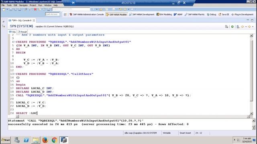Open Google Chrome from the taskbar
This screenshot has width=257, height=144.
coord(54,140)
